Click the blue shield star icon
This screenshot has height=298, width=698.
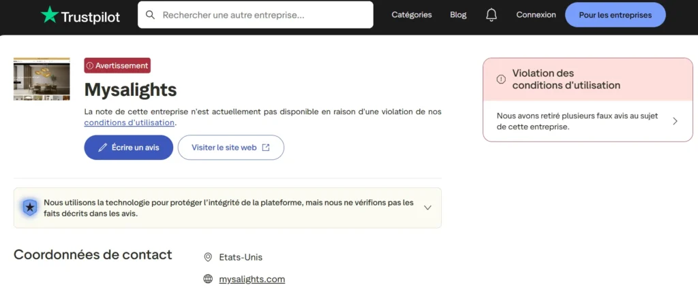coord(30,208)
